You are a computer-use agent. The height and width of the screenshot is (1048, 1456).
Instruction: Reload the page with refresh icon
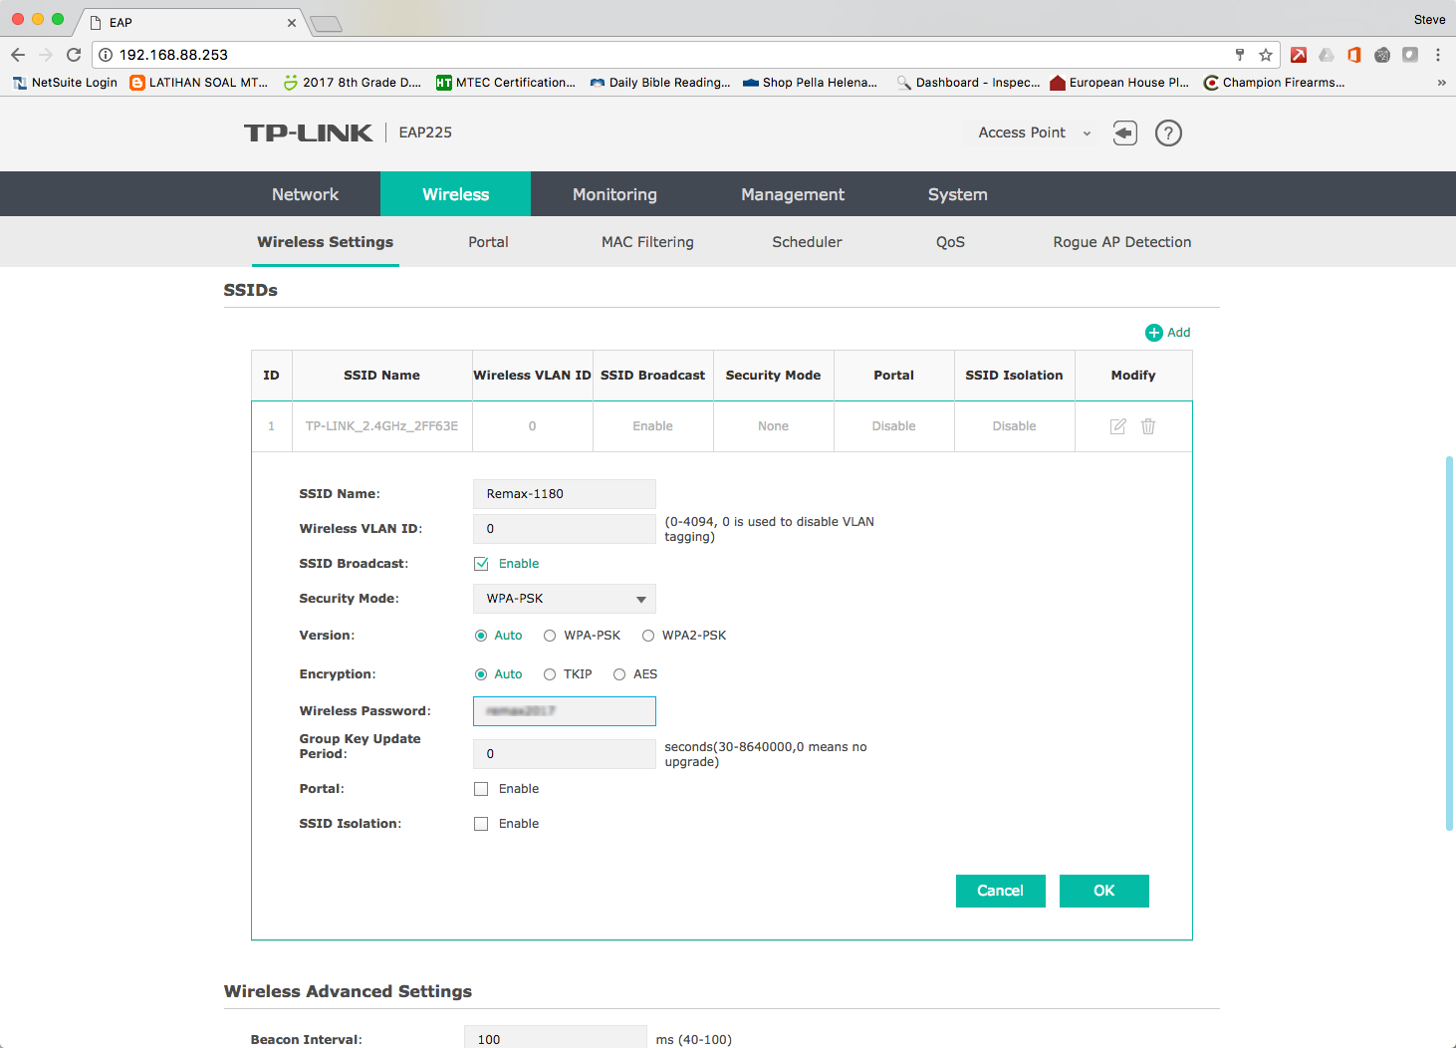point(74,55)
